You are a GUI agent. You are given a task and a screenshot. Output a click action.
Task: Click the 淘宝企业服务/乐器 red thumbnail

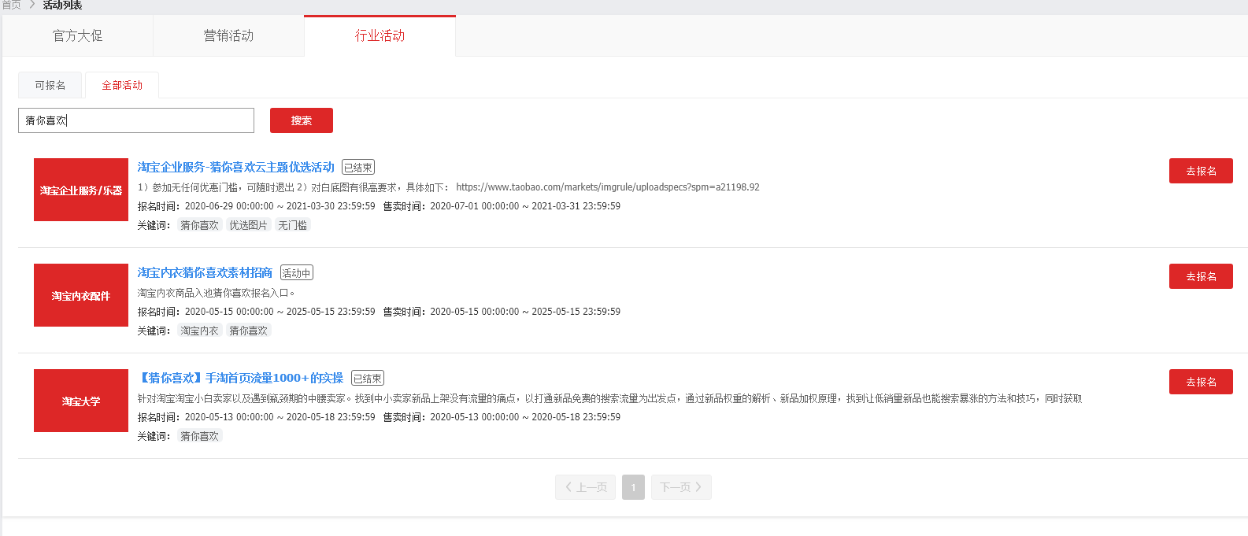click(81, 190)
